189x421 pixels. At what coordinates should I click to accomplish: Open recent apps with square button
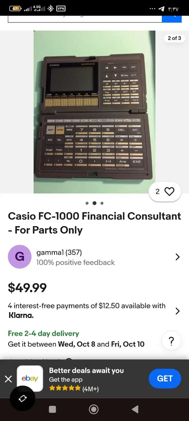point(52,409)
